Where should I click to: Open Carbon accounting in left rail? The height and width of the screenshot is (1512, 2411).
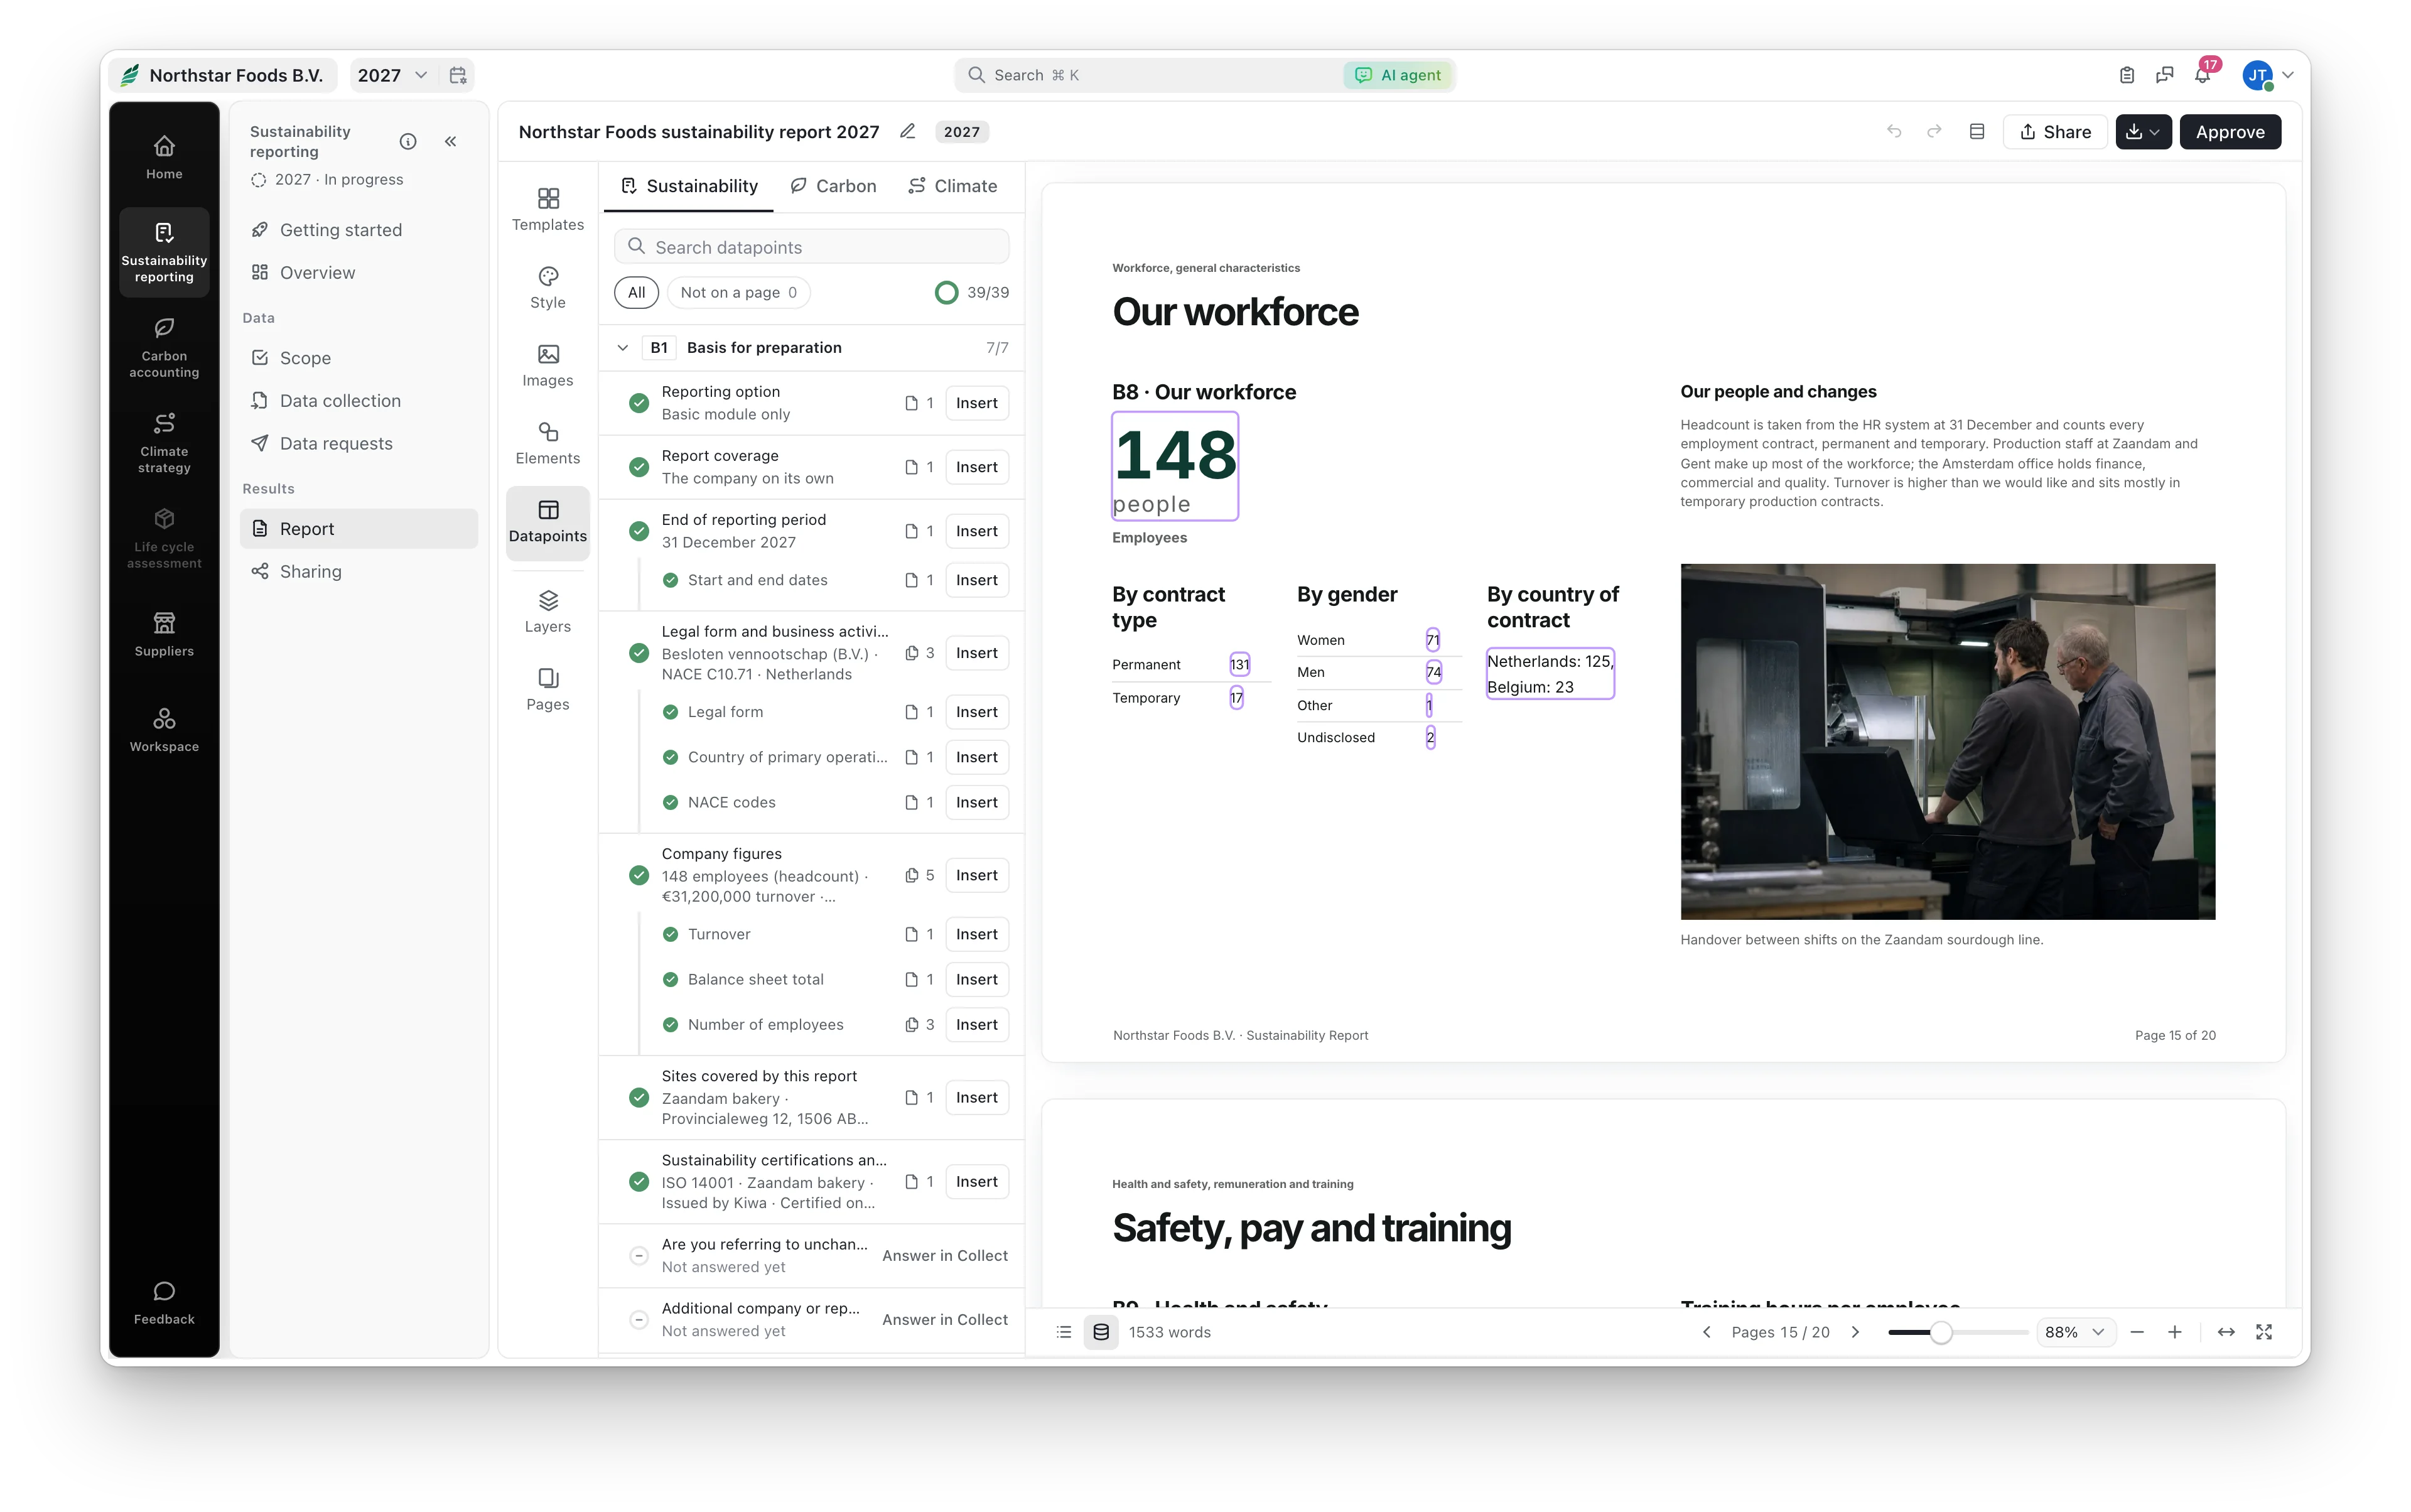[164, 347]
